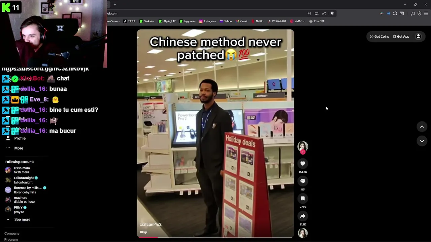Go to the previous video with the up chevron
This screenshot has width=431, height=242.
[x=422, y=126]
